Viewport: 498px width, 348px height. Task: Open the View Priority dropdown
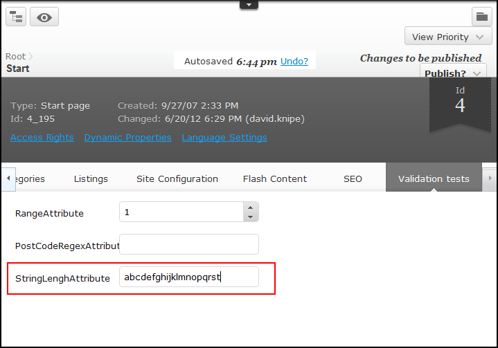coord(448,37)
